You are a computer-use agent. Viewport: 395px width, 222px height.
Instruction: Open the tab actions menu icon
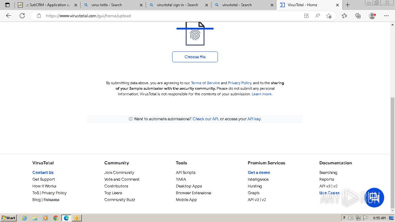[7, 5]
